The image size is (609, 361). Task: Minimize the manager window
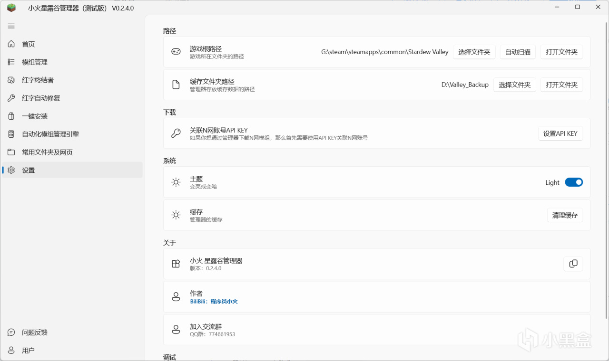click(x=557, y=7)
